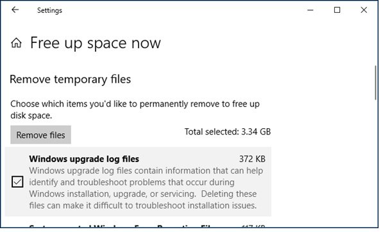Click the upgrade log files description text
The height and width of the screenshot is (232, 383).
click(x=146, y=188)
